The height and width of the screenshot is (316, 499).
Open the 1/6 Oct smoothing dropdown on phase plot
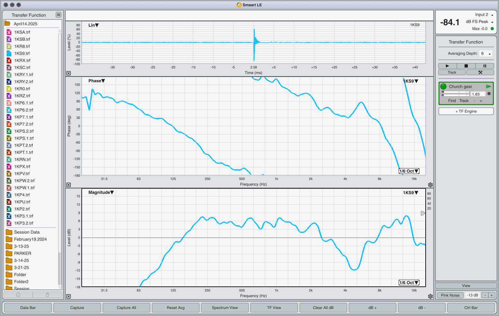pyautogui.click(x=409, y=171)
